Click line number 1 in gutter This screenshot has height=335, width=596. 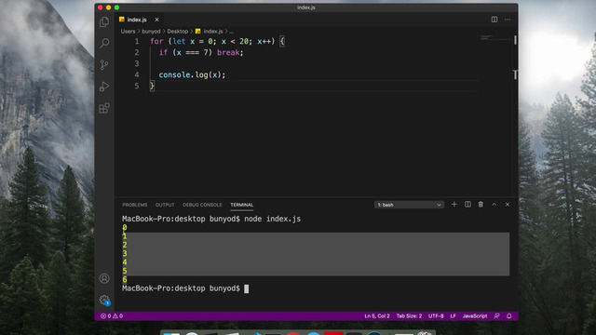coord(137,41)
